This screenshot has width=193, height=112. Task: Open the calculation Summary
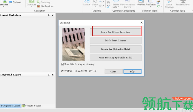click(44, 2)
